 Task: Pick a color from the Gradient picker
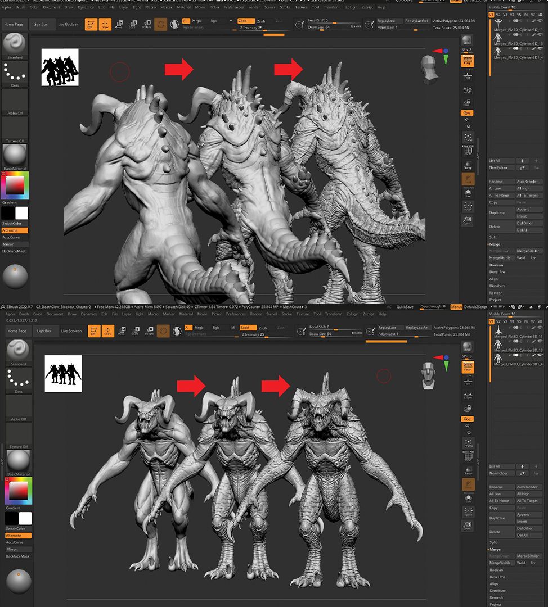14,185
